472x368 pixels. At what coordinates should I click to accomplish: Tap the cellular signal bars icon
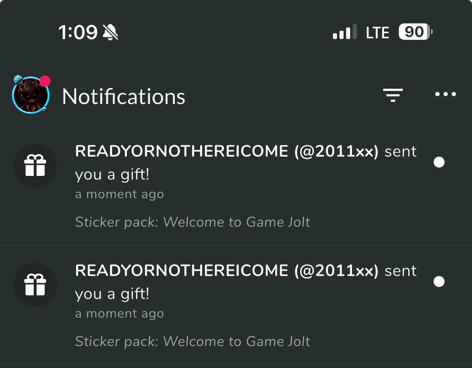click(x=345, y=32)
